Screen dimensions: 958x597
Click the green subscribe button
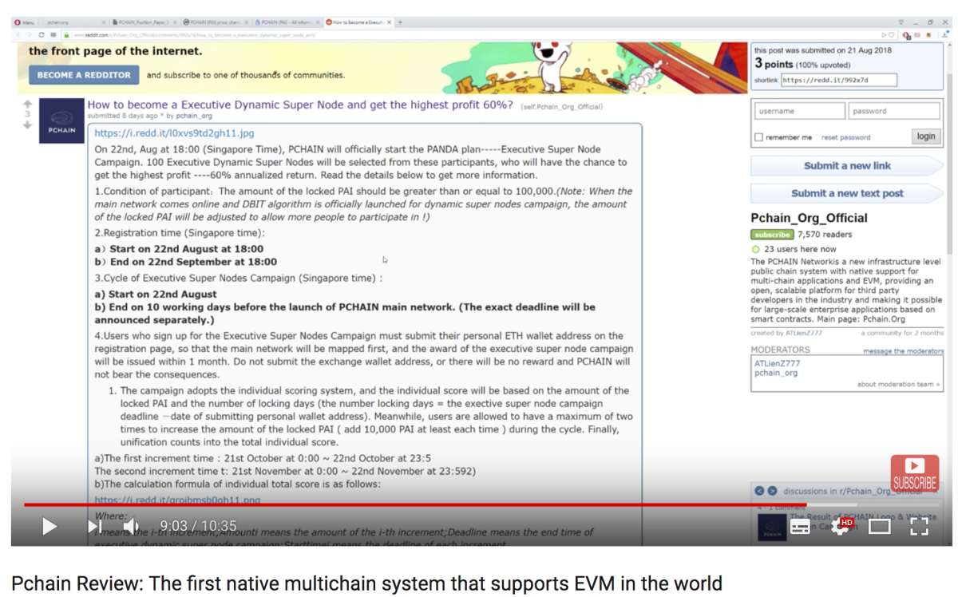pos(772,235)
